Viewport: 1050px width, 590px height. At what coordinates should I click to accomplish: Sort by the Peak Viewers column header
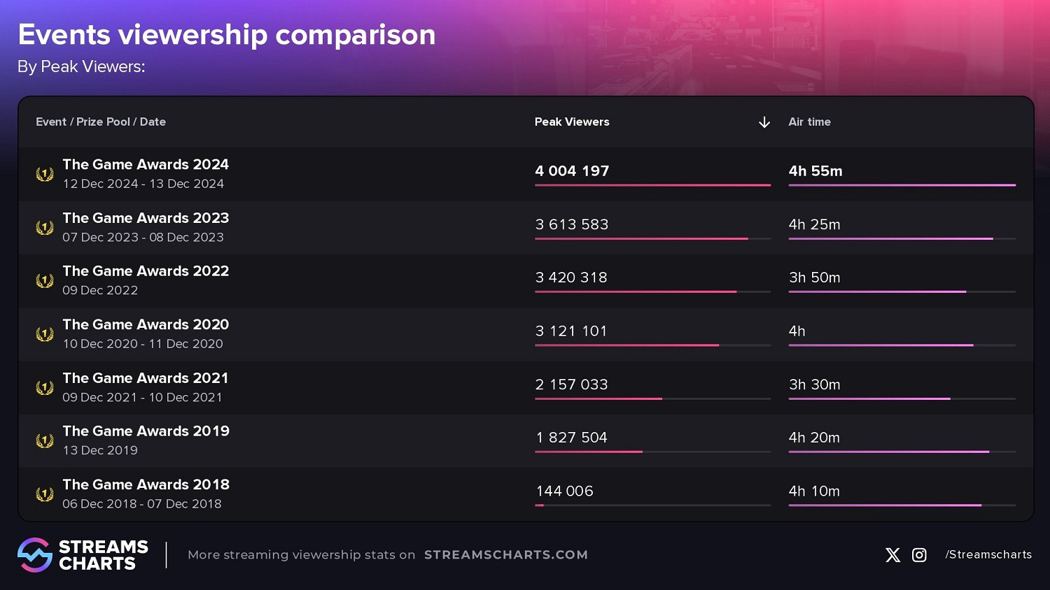(x=572, y=122)
